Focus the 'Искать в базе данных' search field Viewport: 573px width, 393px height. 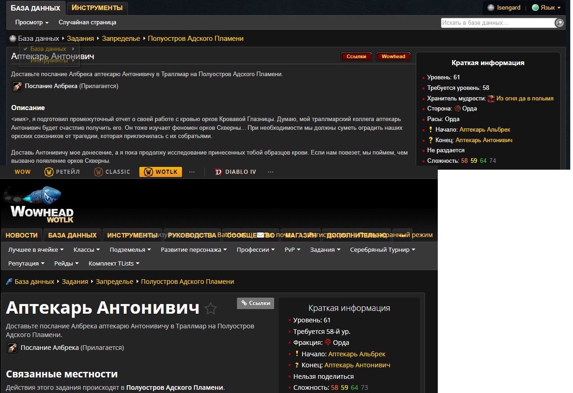(498, 22)
